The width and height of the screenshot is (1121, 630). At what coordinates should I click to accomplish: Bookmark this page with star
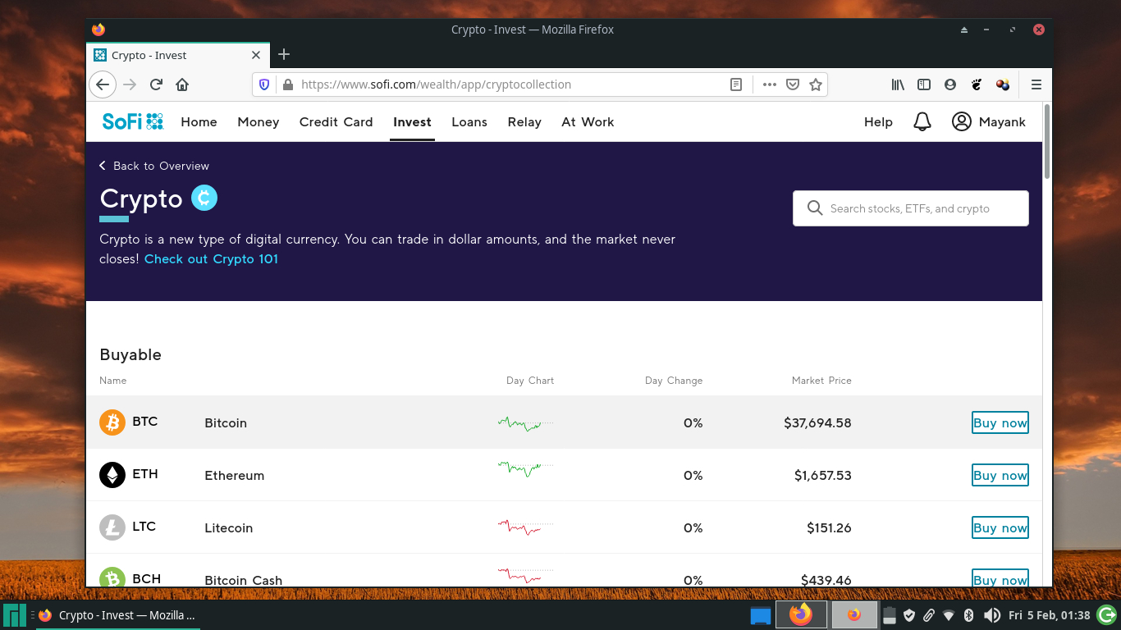pos(816,84)
